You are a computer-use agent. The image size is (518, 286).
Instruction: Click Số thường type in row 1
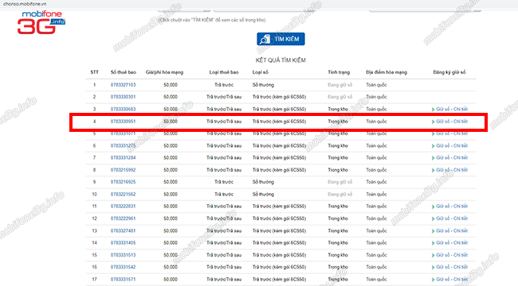(263, 85)
